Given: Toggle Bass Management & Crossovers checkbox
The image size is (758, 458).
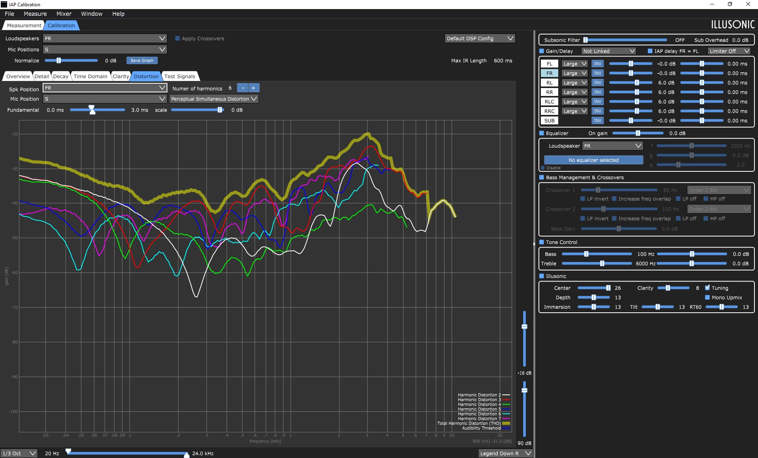Looking at the screenshot, I should [542, 177].
